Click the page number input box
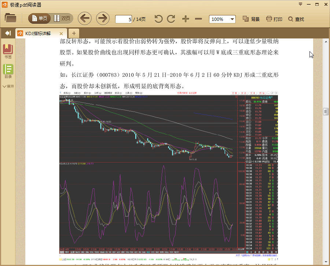 coord(124,19)
